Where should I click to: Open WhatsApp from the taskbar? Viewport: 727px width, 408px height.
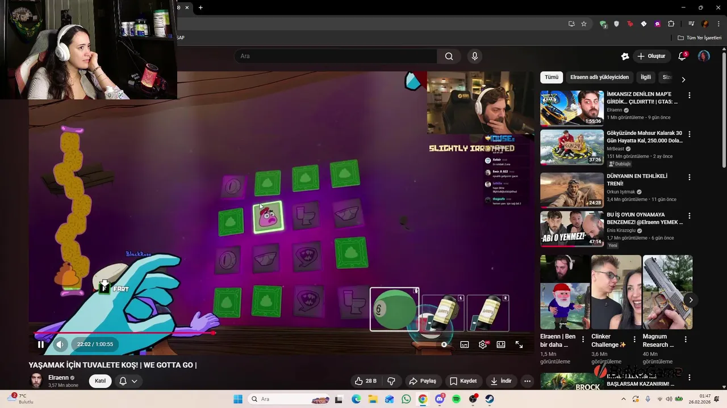pyautogui.click(x=406, y=399)
